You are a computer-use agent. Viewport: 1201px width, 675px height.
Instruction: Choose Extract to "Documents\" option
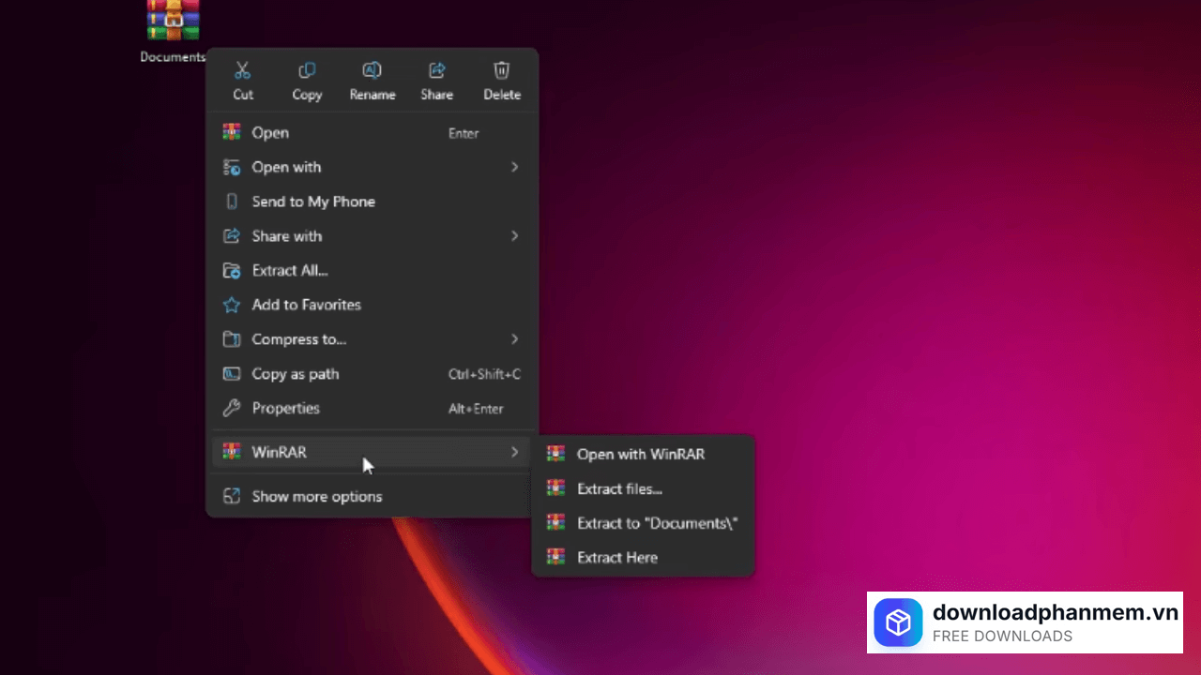pos(657,523)
